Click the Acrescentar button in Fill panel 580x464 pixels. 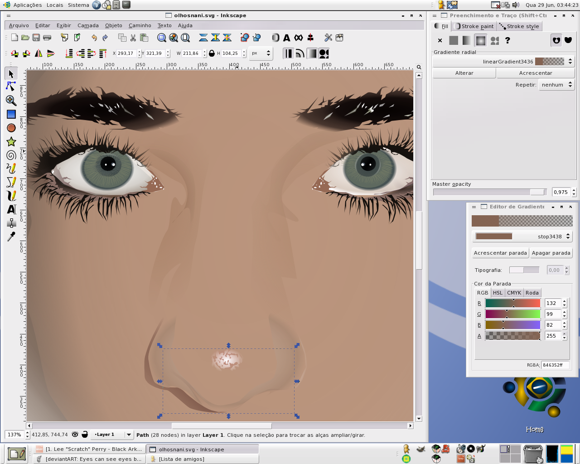point(536,73)
